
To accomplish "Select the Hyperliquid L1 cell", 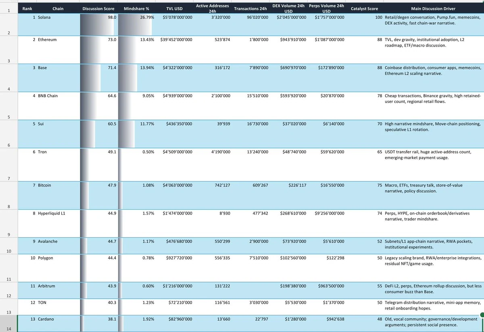I will [58, 223].
